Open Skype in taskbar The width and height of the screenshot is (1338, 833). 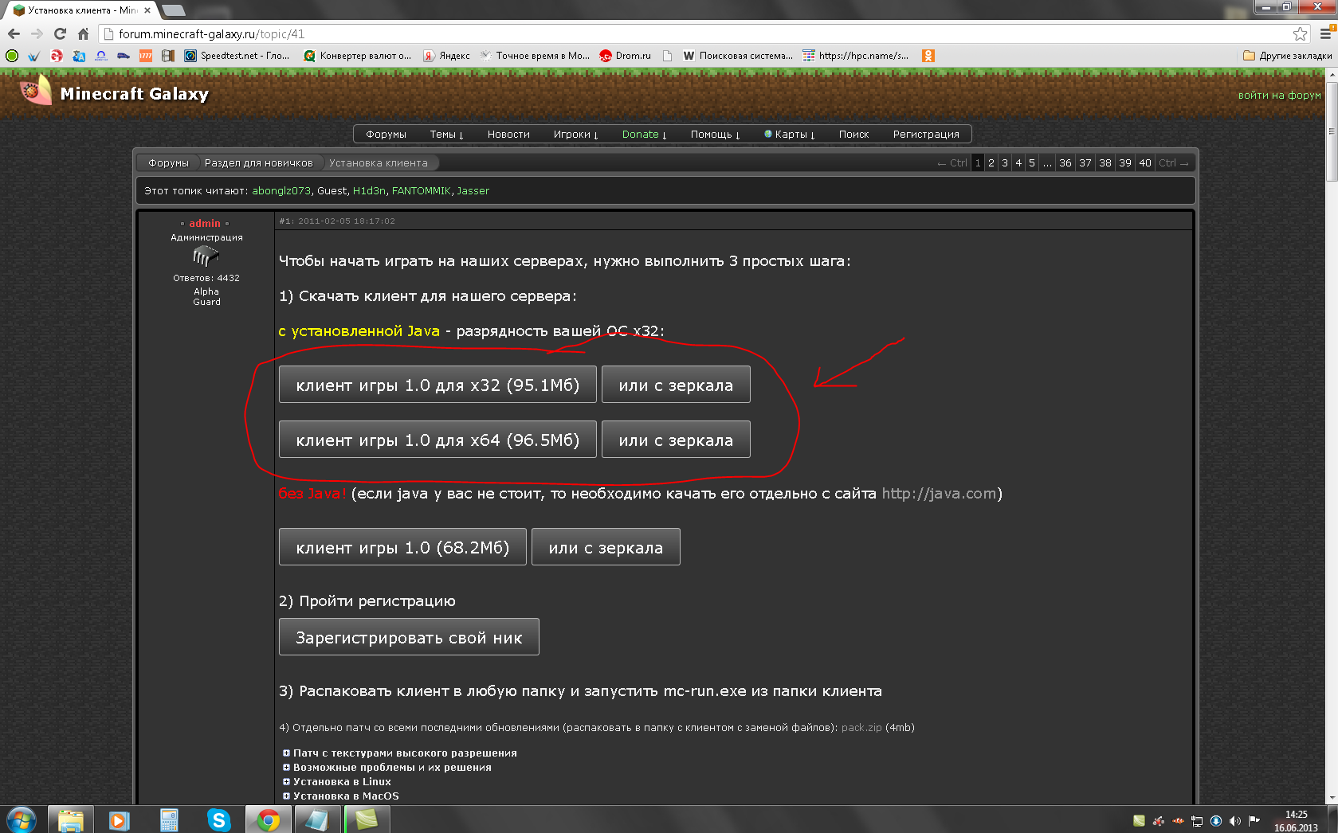[218, 819]
